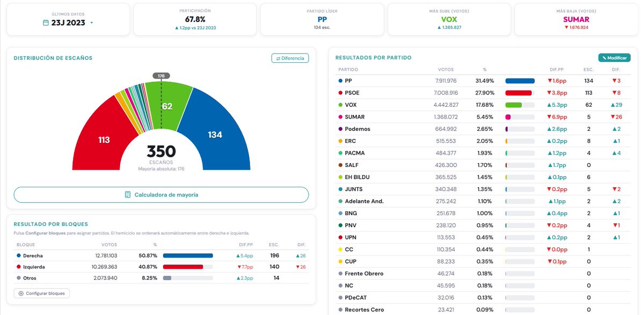Select the EH BILDU row

[483, 177]
